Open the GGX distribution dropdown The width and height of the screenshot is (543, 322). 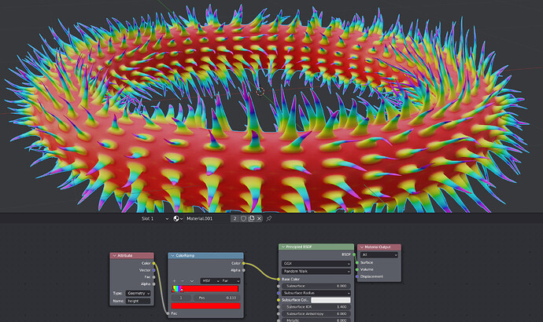coord(316,264)
